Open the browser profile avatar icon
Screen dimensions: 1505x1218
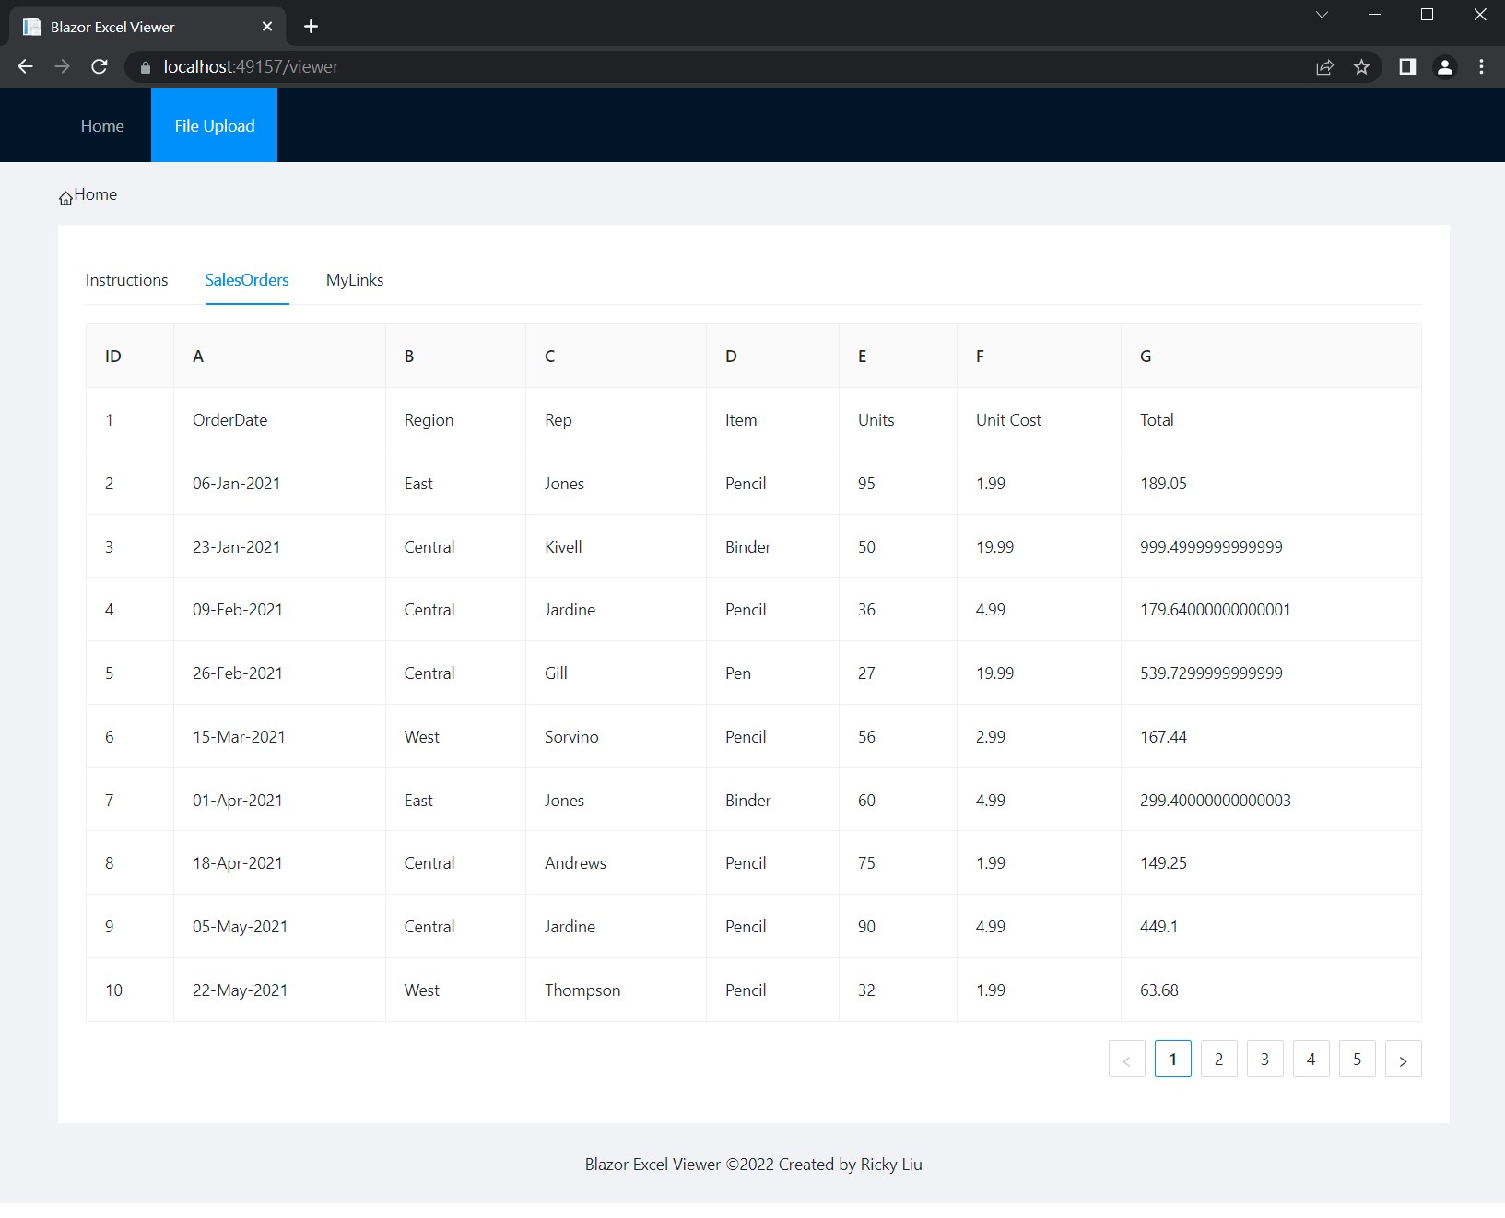[1445, 66]
